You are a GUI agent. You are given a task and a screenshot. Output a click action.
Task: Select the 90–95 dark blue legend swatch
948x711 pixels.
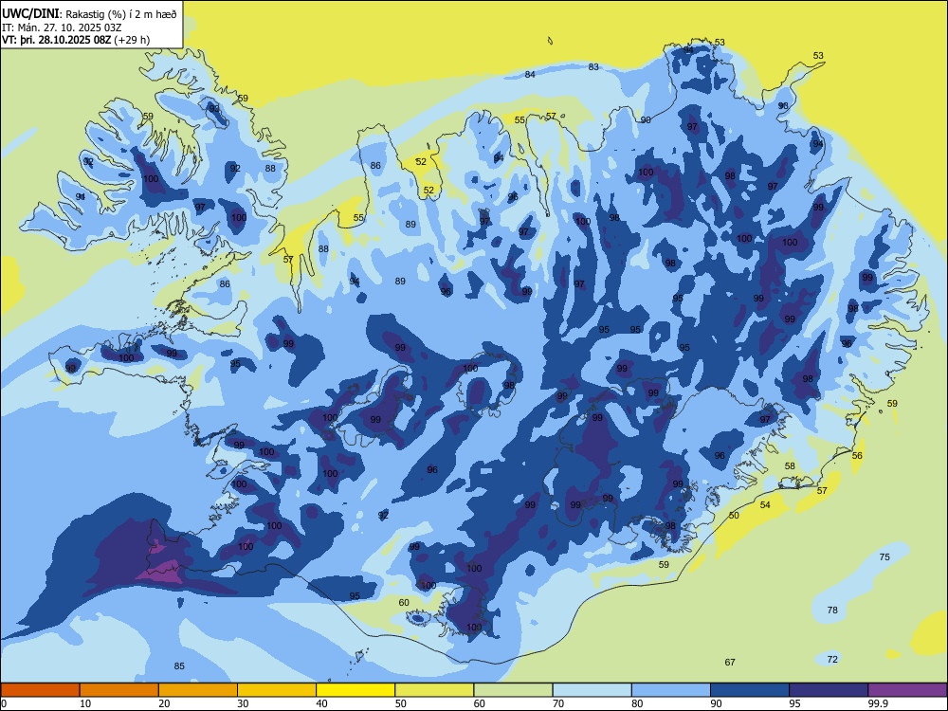(750, 690)
